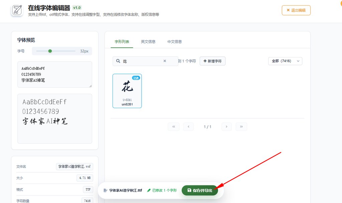
Task: Switch to the 中文信息 tab
Action: 175,42
